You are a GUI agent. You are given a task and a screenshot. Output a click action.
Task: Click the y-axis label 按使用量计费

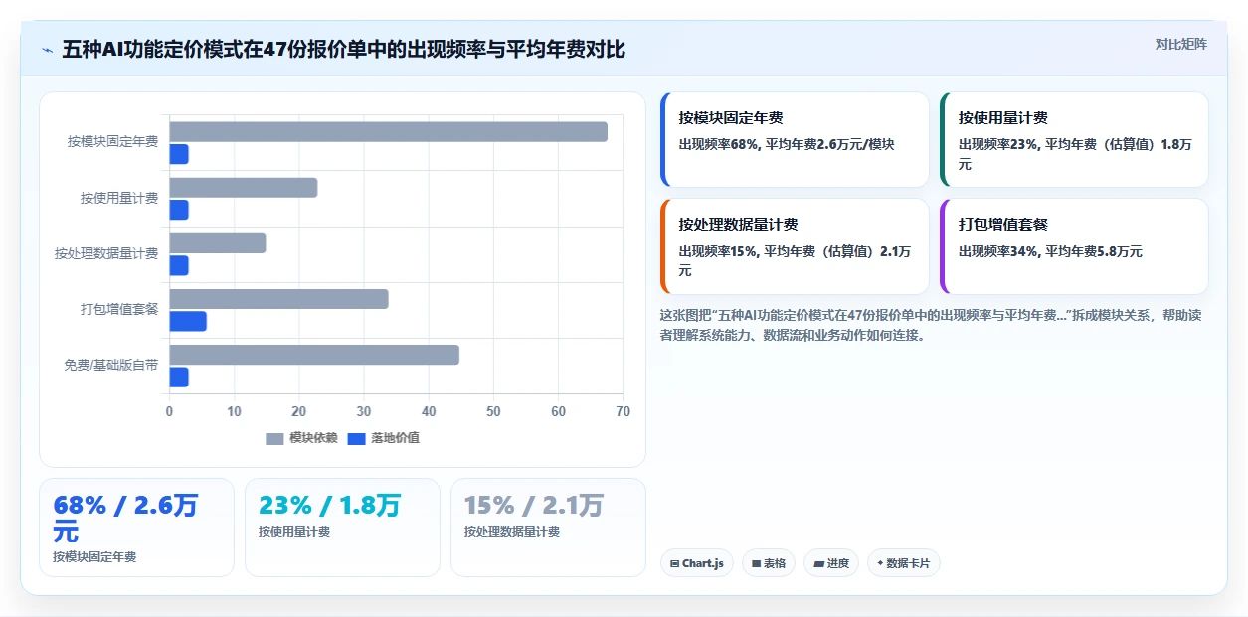click(119, 198)
